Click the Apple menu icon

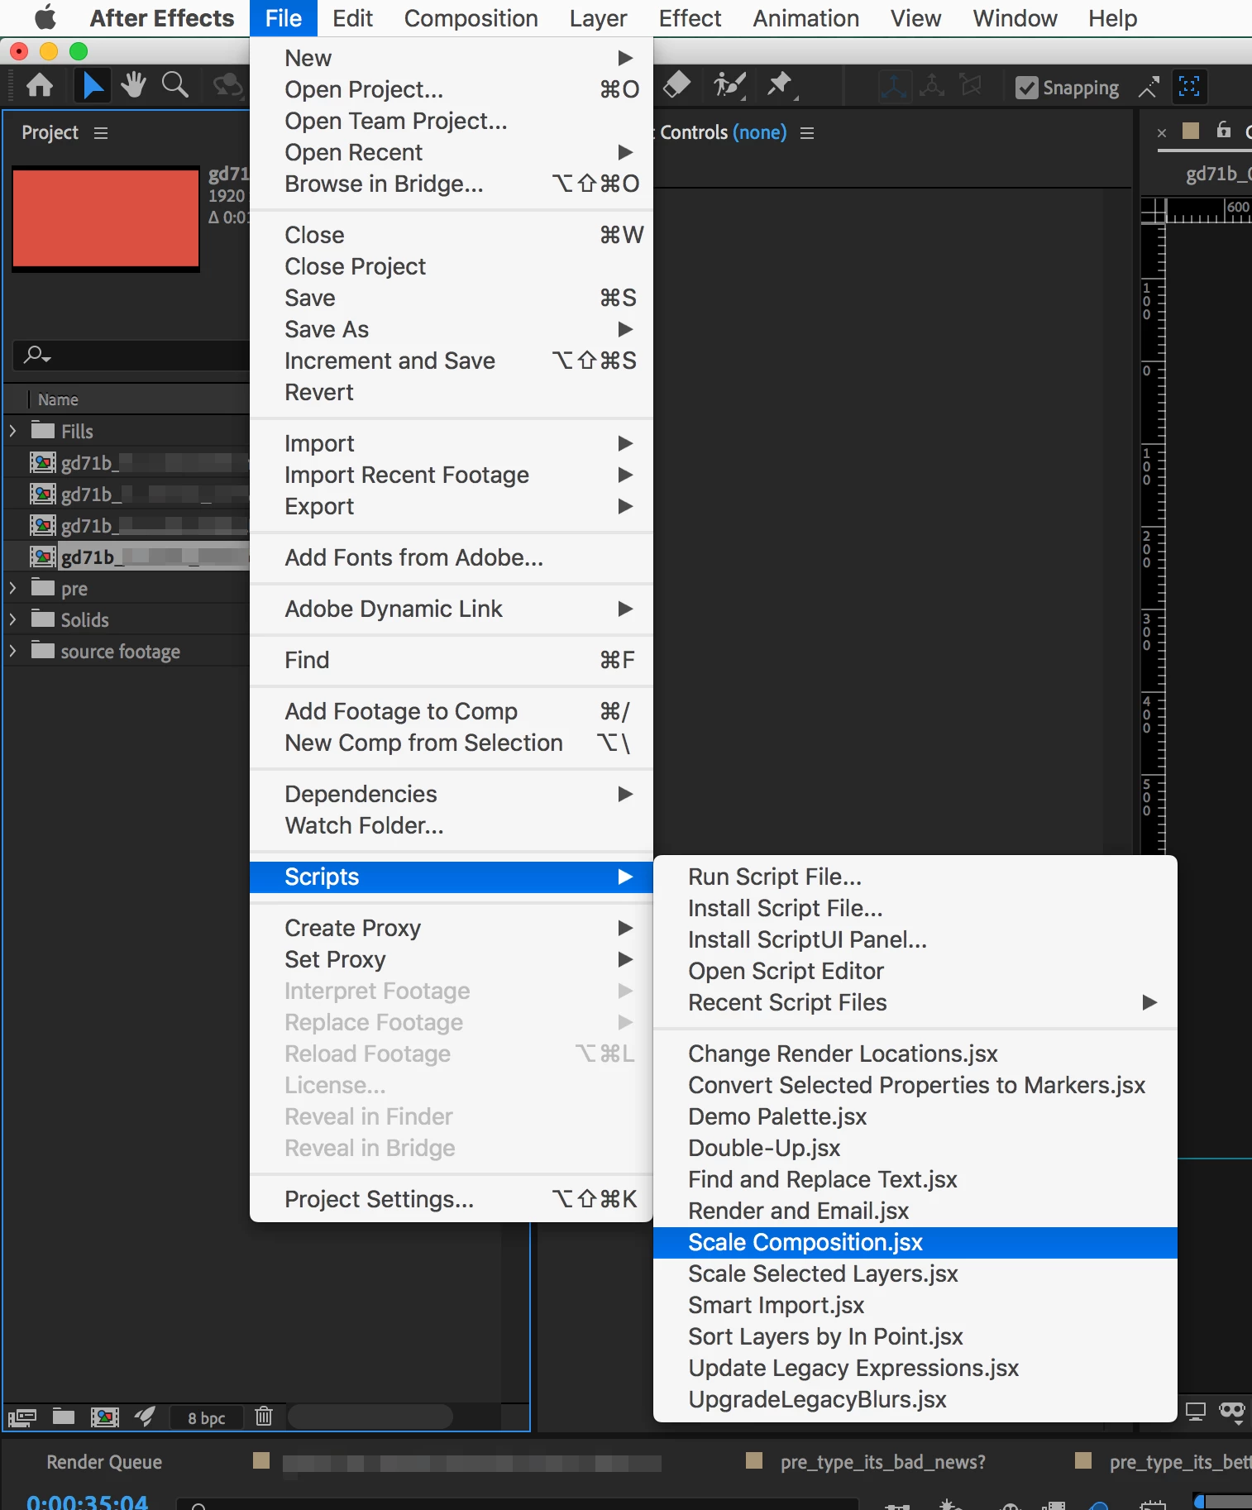[46, 17]
